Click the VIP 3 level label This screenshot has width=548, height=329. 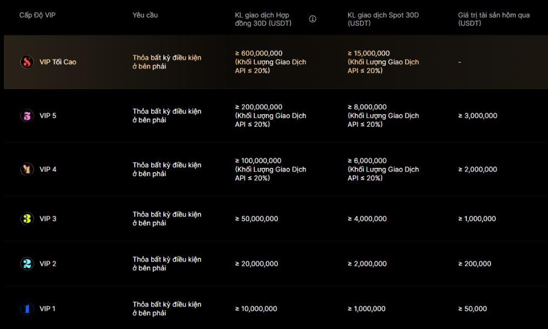(x=48, y=219)
